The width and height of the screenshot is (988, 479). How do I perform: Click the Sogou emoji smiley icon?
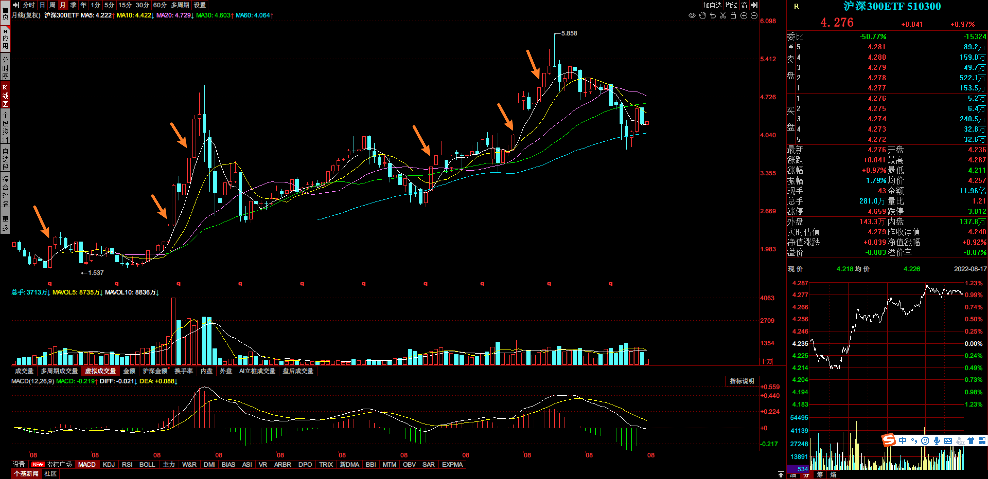925,441
